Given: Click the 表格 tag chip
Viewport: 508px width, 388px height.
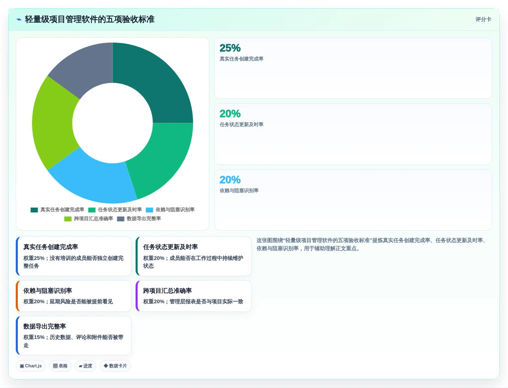Looking at the screenshot, I should 60,366.
